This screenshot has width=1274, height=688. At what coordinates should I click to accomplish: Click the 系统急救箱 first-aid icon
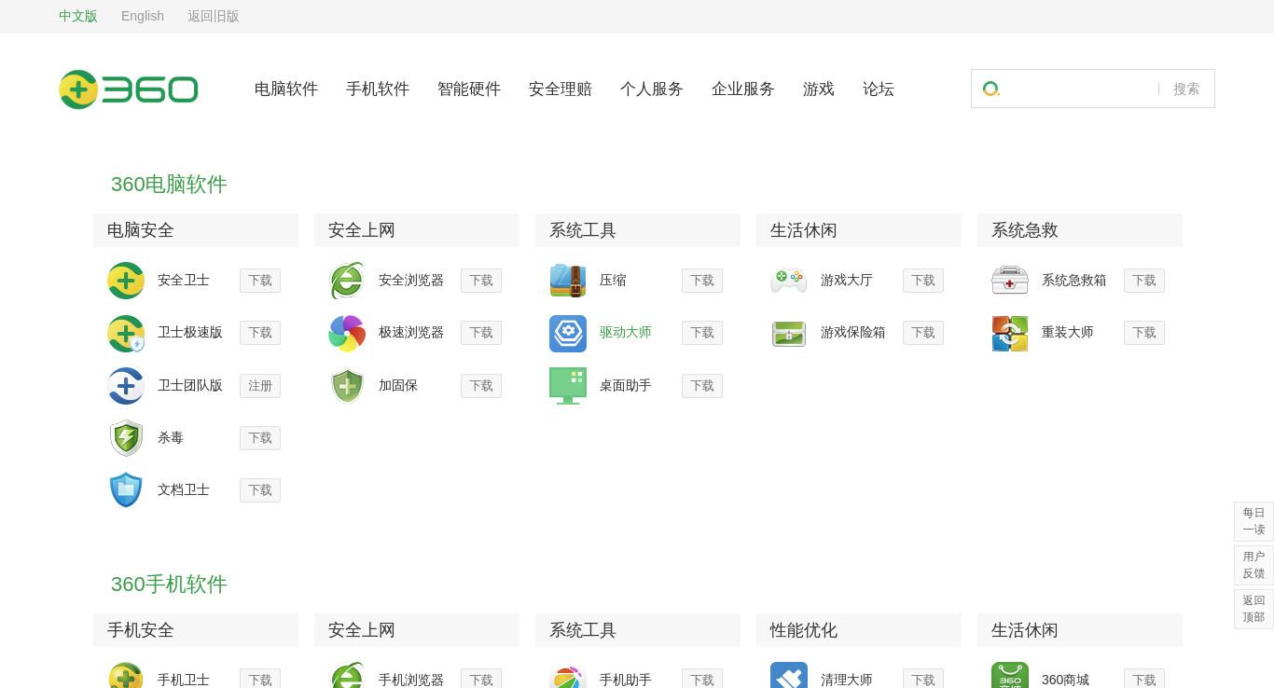(x=1010, y=281)
